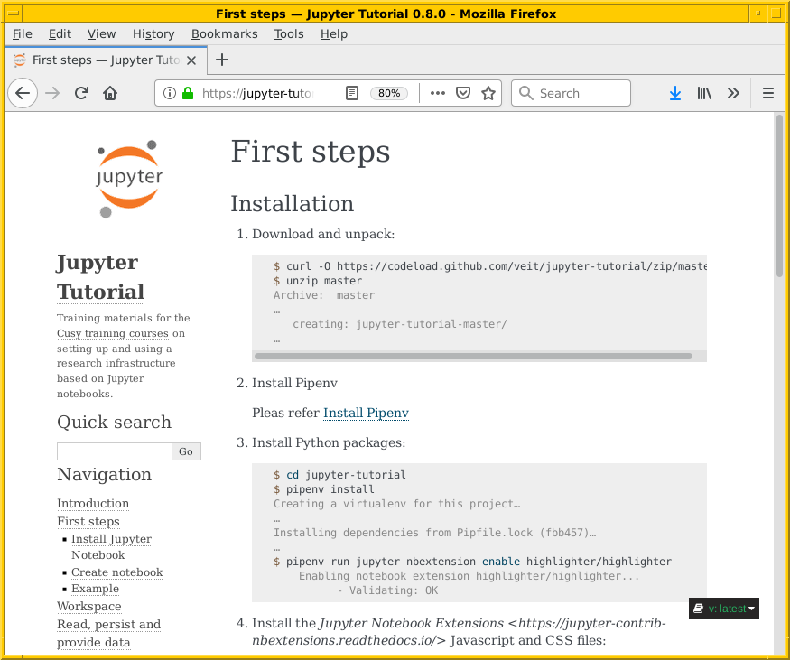Click the Read the Docs book icon
This screenshot has width=790, height=660.
pyautogui.click(x=698, y=609)
